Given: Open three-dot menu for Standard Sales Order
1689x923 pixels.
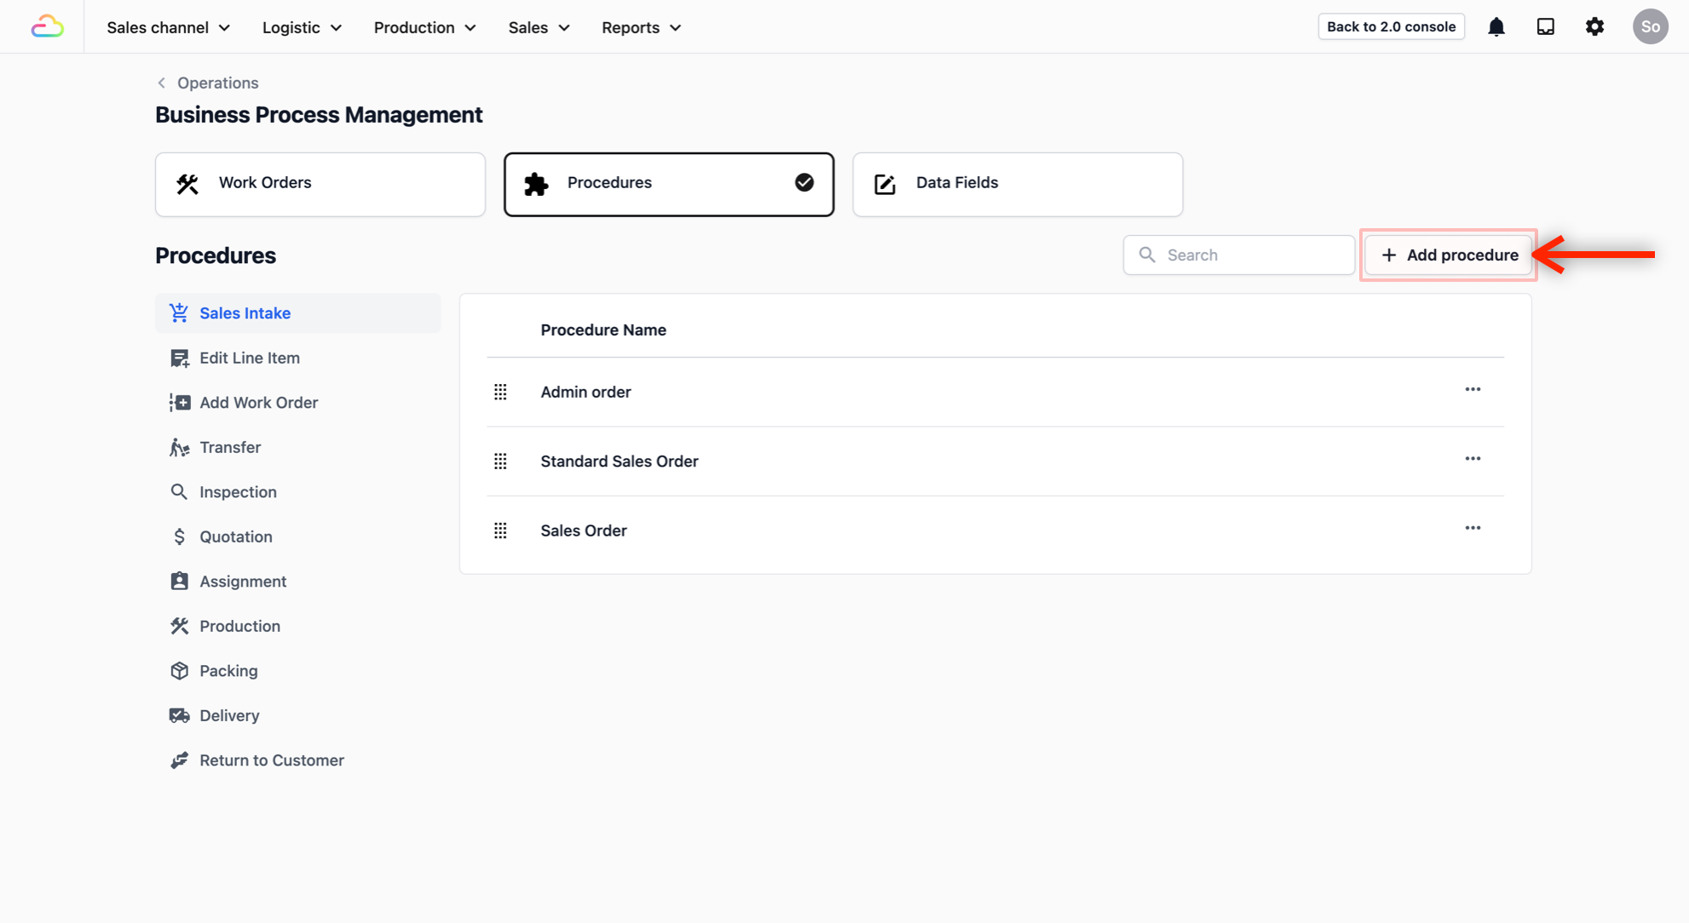Looking at the screenshot, I should (x=1473, y=459).
